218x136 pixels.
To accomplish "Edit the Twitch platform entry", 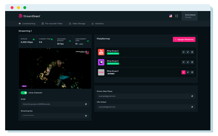I will pos(188,62).
